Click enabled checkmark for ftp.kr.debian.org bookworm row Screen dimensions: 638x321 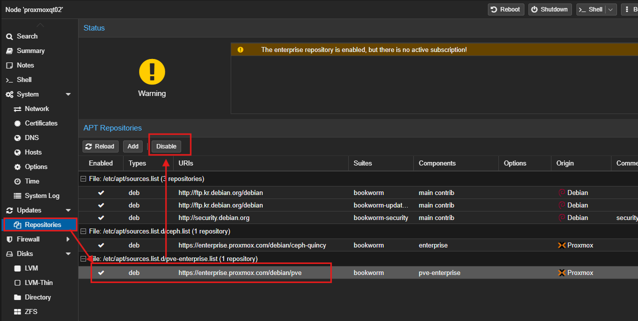(x=101, y=192)
